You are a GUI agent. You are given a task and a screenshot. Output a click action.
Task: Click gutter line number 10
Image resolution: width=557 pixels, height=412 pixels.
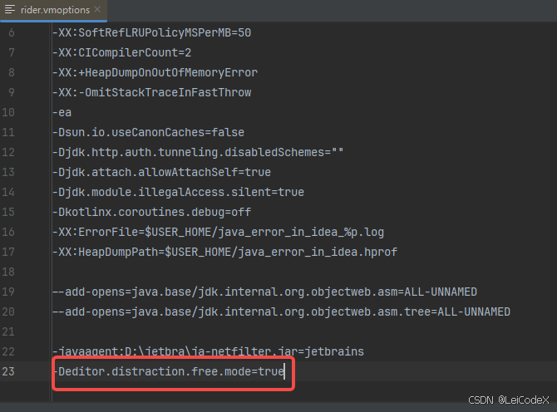point(8,112)
